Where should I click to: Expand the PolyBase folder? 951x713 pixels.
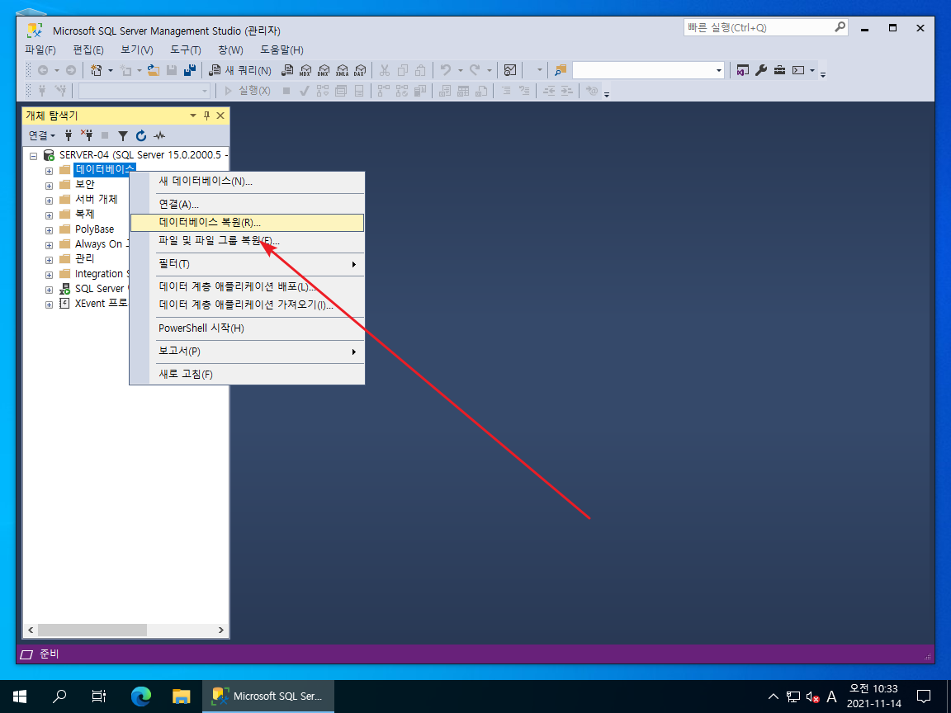(50, 230)
